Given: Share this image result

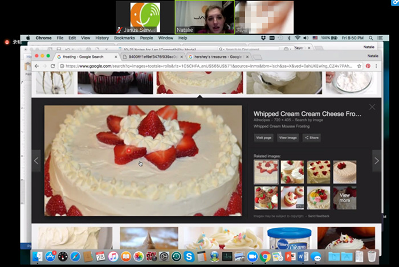Looking at the screenshot, I should pyautogui.click(x=311, y=138).
